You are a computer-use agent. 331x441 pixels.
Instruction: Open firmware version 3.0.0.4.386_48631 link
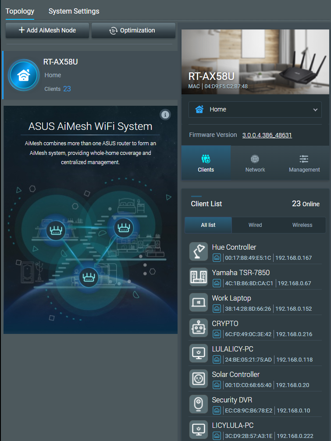pyautogui.click(x=267, y=135)
